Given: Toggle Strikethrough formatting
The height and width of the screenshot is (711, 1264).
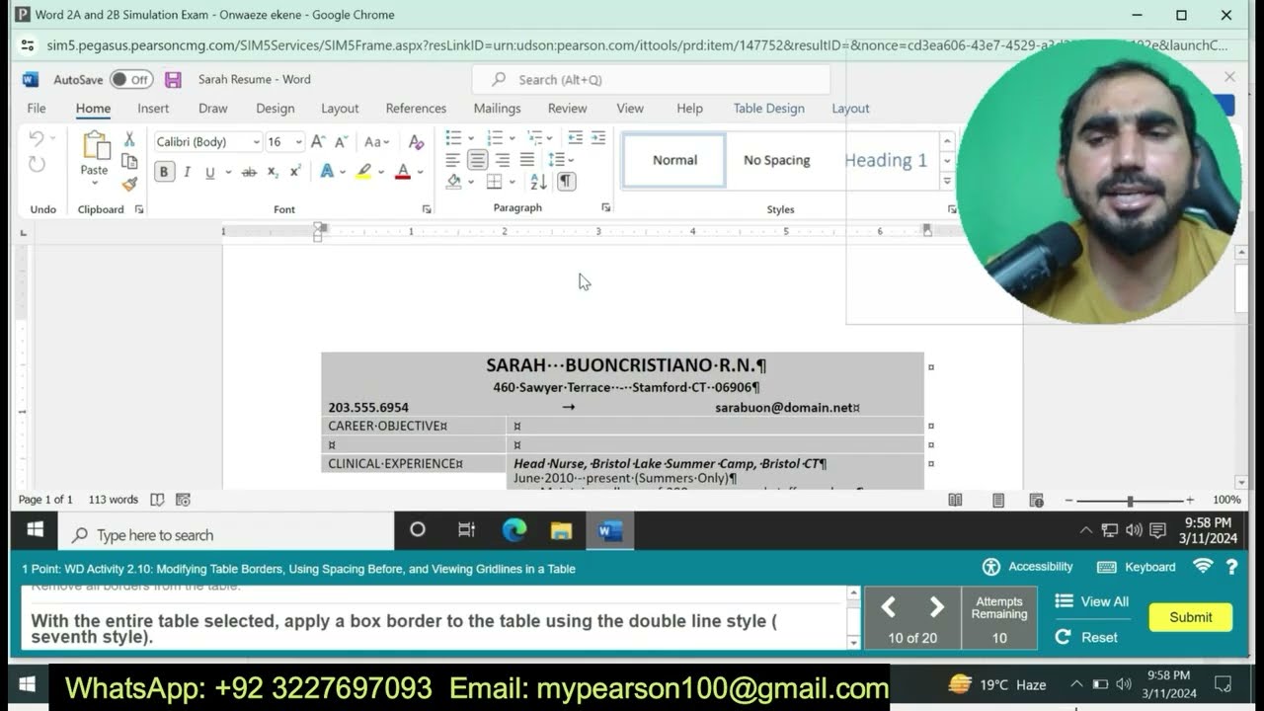Looking at the screenshot, I should coord(249,172).
